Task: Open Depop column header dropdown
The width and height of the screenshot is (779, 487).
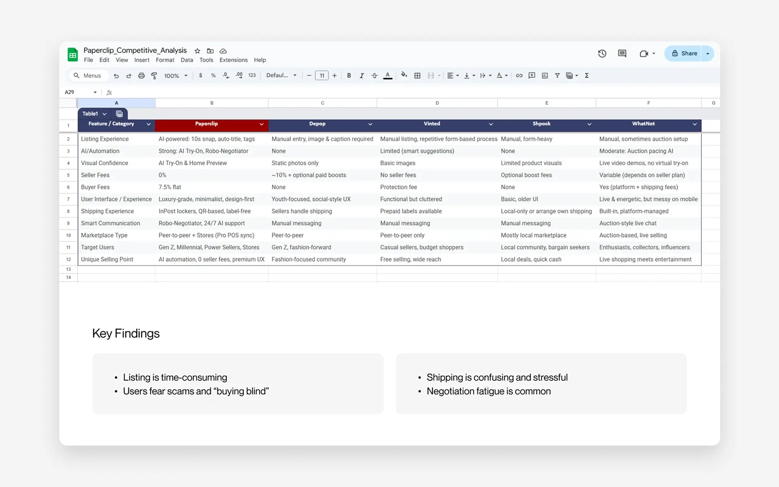Action: point(370,124)
